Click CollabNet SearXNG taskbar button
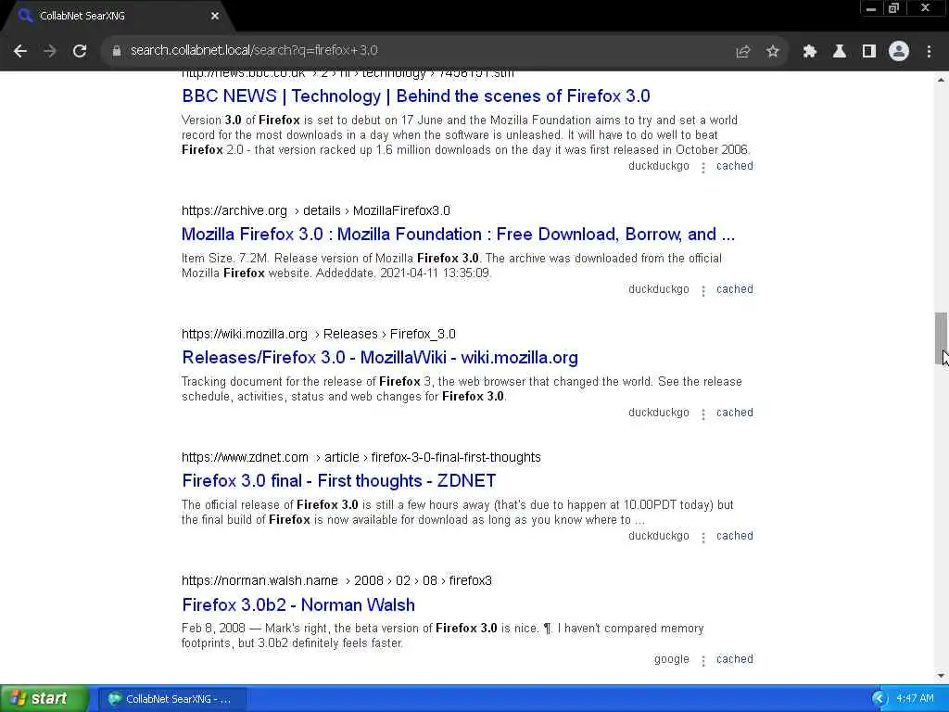 pyautogui.click(x=172, y=699)
